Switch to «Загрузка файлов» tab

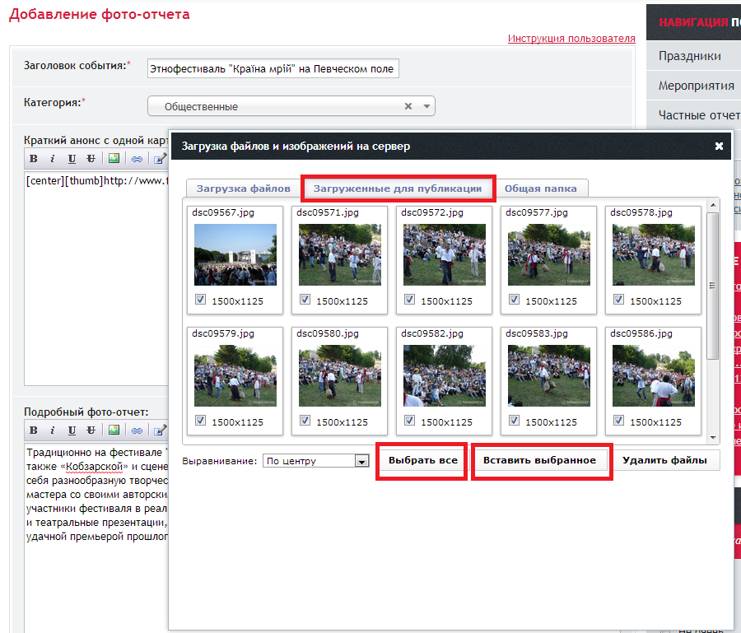point(243,189)
